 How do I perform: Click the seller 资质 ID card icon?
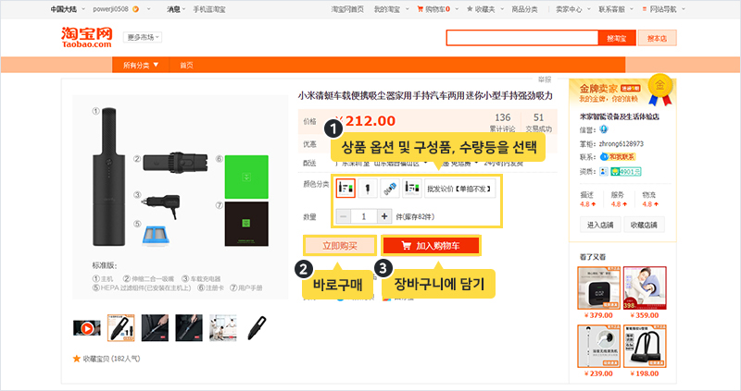(604, 172)
